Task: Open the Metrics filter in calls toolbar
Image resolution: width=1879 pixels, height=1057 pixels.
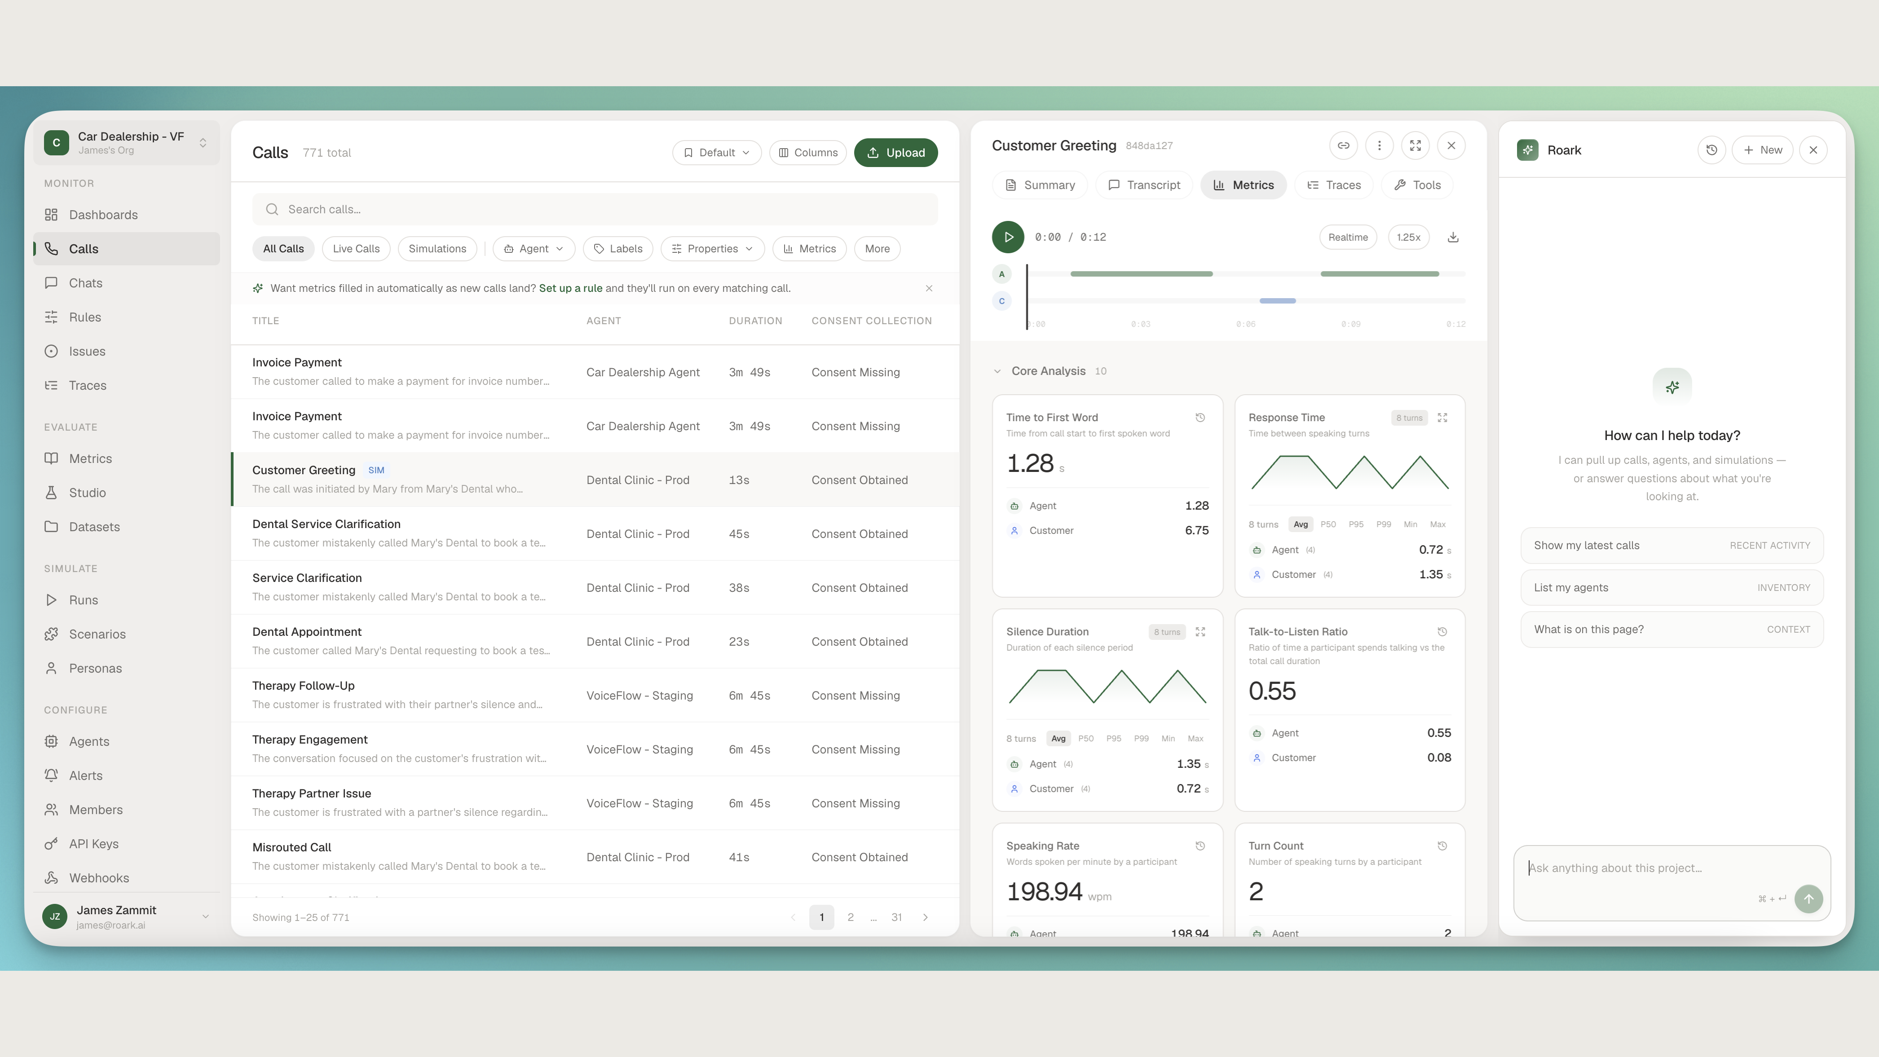Action: pos(810,249)
